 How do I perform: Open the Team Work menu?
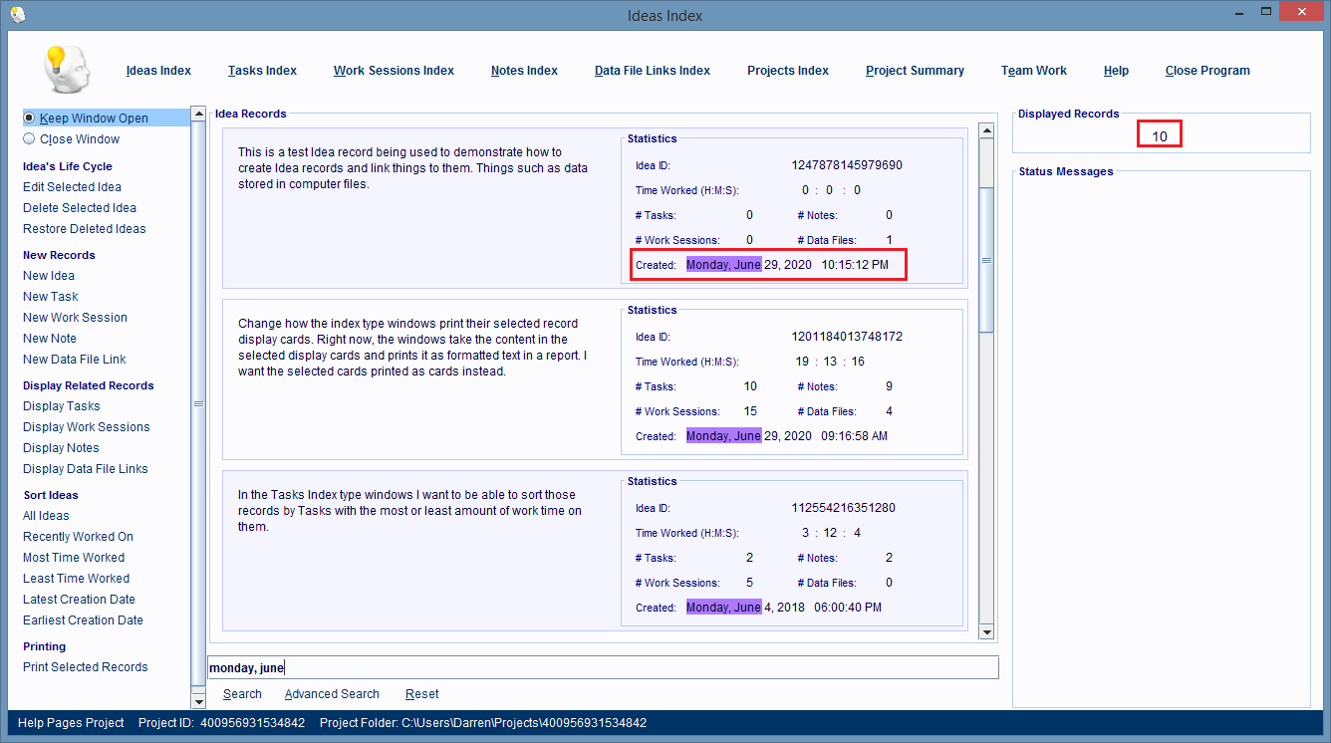point(1034,71)
